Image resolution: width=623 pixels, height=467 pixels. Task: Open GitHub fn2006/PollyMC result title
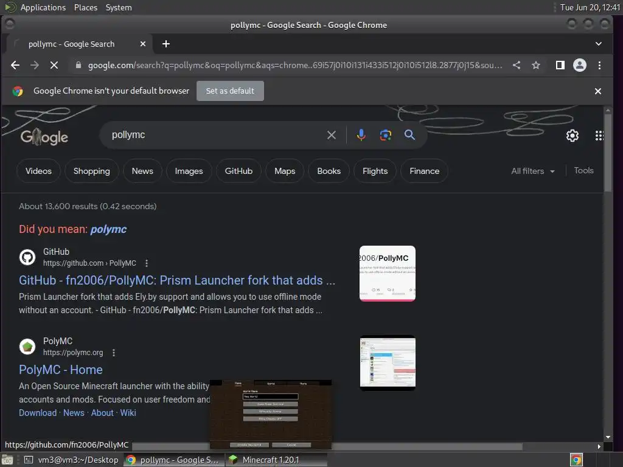point(177,280)
